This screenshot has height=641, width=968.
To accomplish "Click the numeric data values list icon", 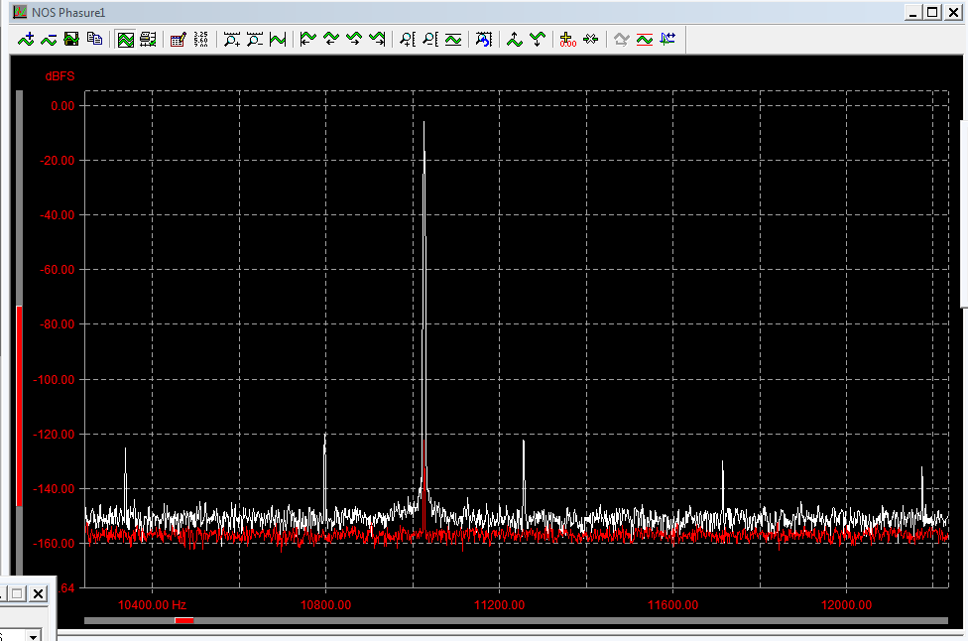I will pos(201,40).
